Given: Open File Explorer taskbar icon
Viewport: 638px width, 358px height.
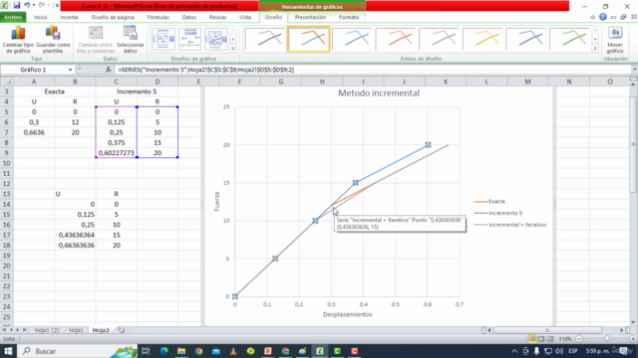Looking at the screenshot, I should click(181, 351).
